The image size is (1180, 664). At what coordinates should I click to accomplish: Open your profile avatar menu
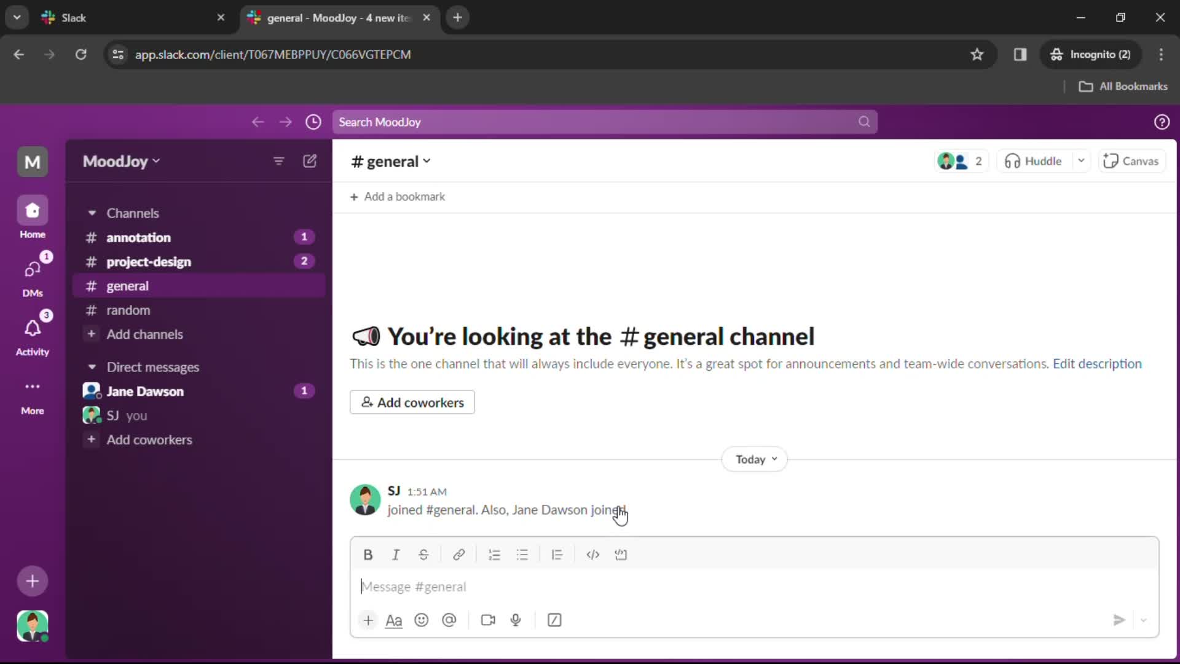tap(33, 626)
